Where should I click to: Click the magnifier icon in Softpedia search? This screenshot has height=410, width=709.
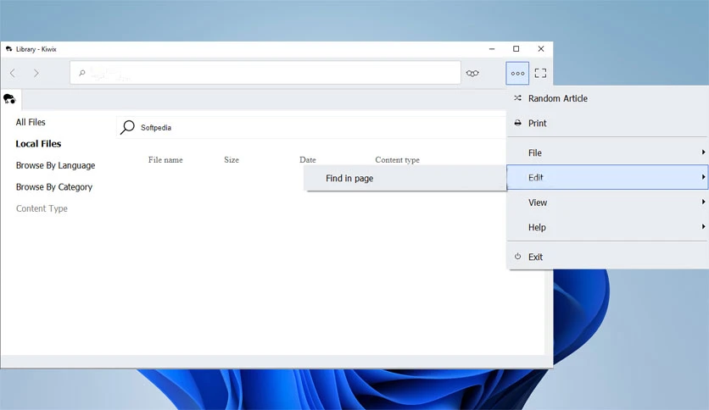click(x=127, y=127)
